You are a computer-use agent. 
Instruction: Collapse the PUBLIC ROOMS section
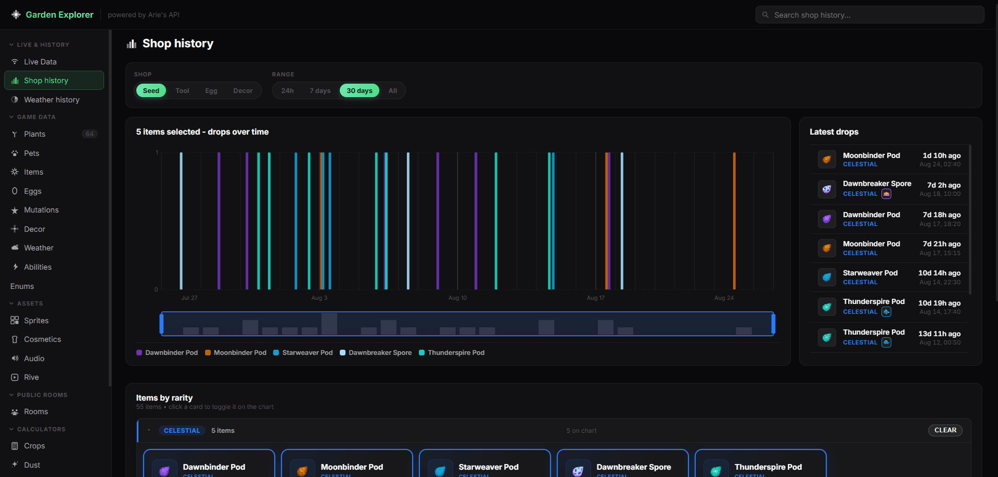pos(39,395)
